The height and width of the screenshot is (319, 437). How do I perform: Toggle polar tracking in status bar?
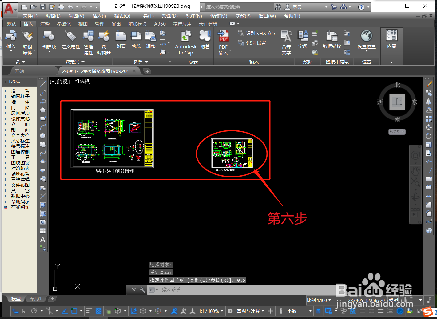pyautogui.click(x=34, y=311)
